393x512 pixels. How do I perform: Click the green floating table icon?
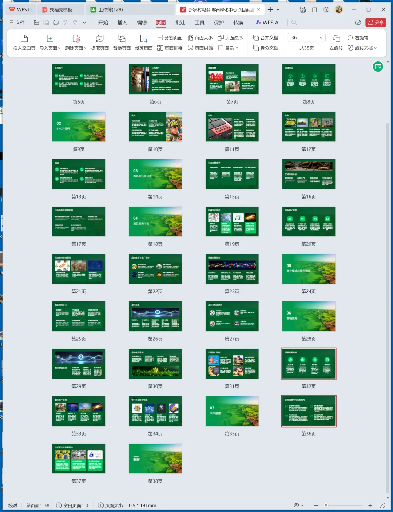(x=378, y=67)
